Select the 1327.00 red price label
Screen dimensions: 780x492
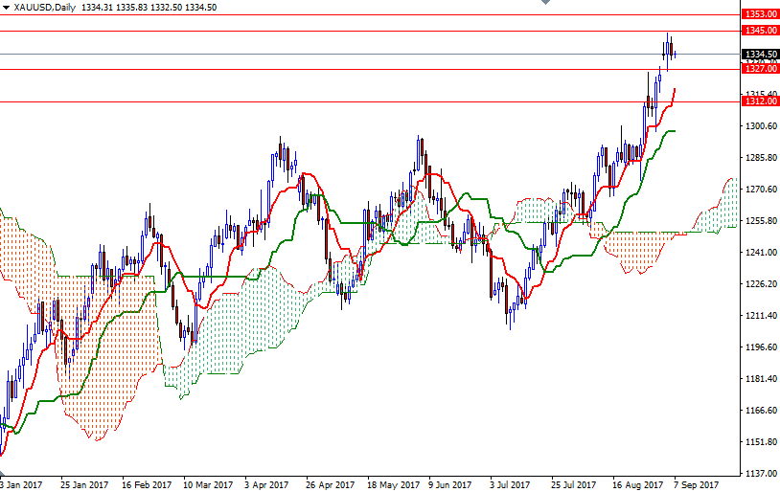click(x=760, y=69)
